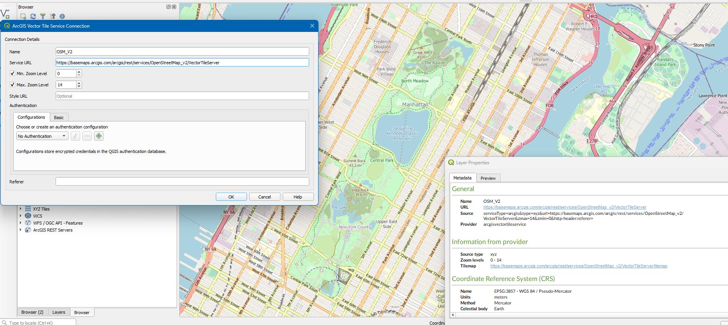This screenshot has height=325, width=728.
Task: Click the Style URL optional field
Action: coord(182,96)
